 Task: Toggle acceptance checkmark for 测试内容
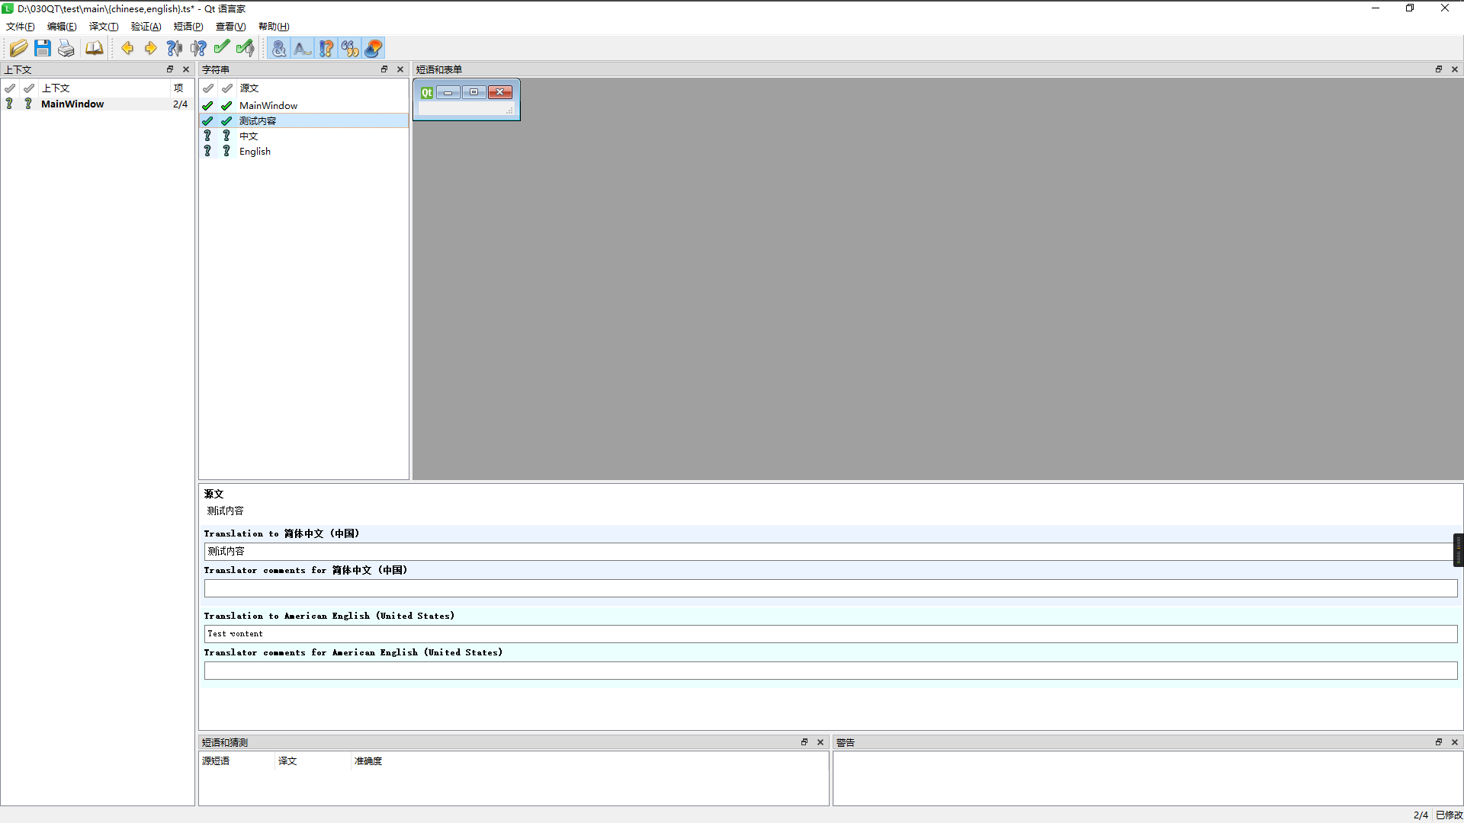pos(208,120)
